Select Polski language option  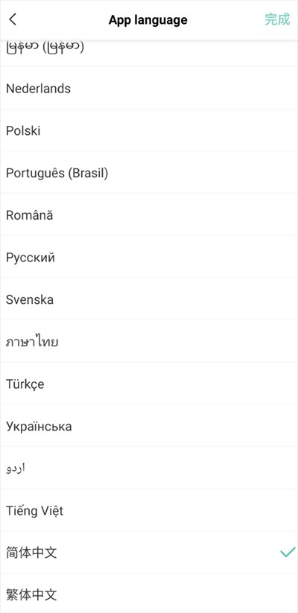click(149, 130)
